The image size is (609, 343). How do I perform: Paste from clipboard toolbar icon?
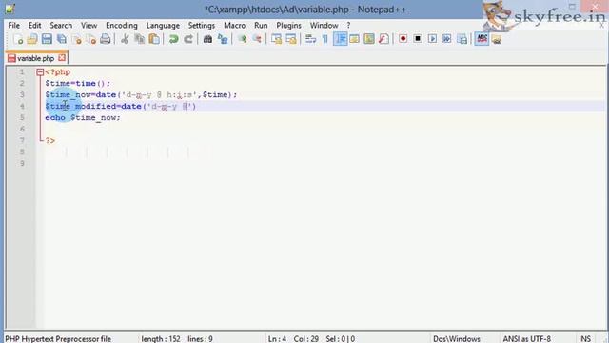click(154, 39)
